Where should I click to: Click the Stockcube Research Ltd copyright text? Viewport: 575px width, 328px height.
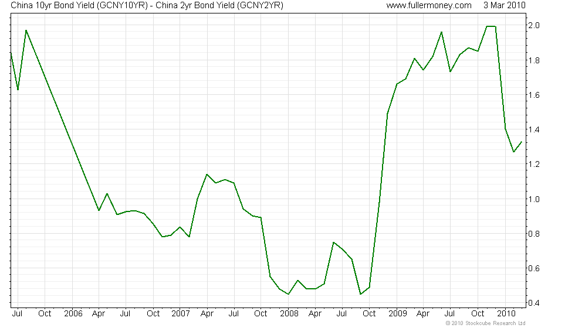coord(486,323)
